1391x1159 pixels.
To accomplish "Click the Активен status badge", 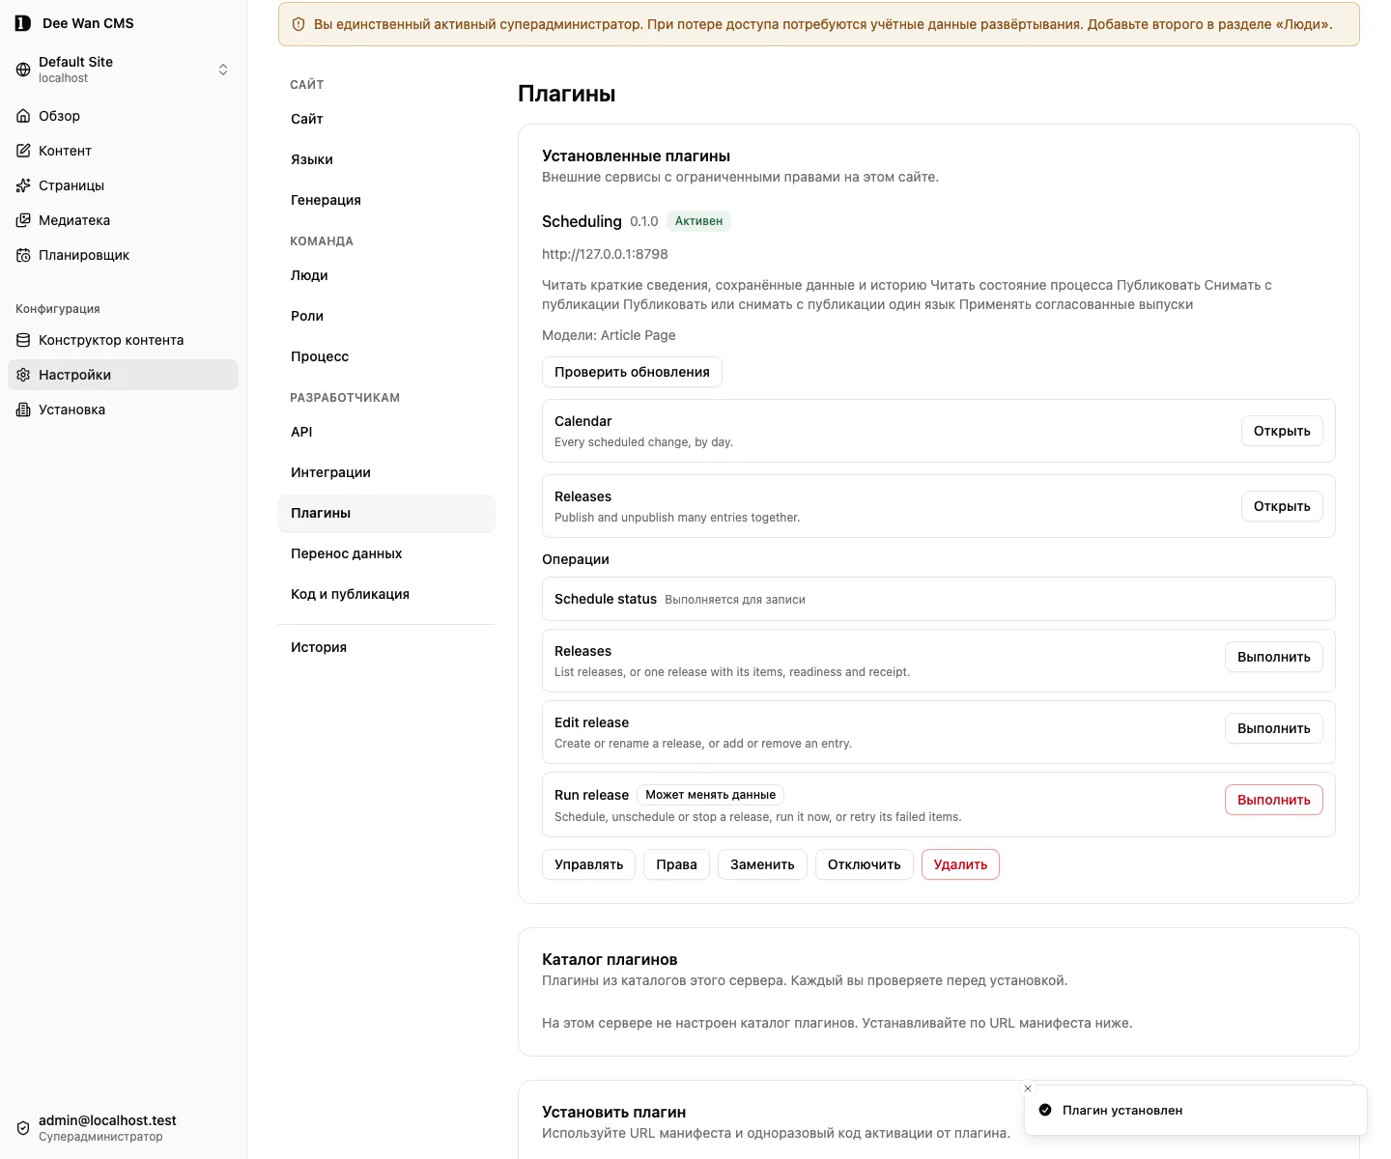I will [698, 221].
